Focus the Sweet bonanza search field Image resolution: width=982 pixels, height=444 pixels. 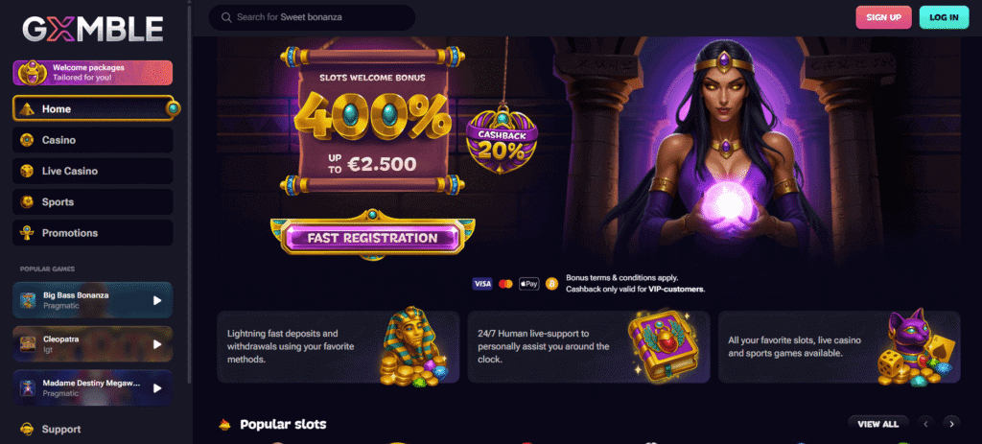coord(312,17)
